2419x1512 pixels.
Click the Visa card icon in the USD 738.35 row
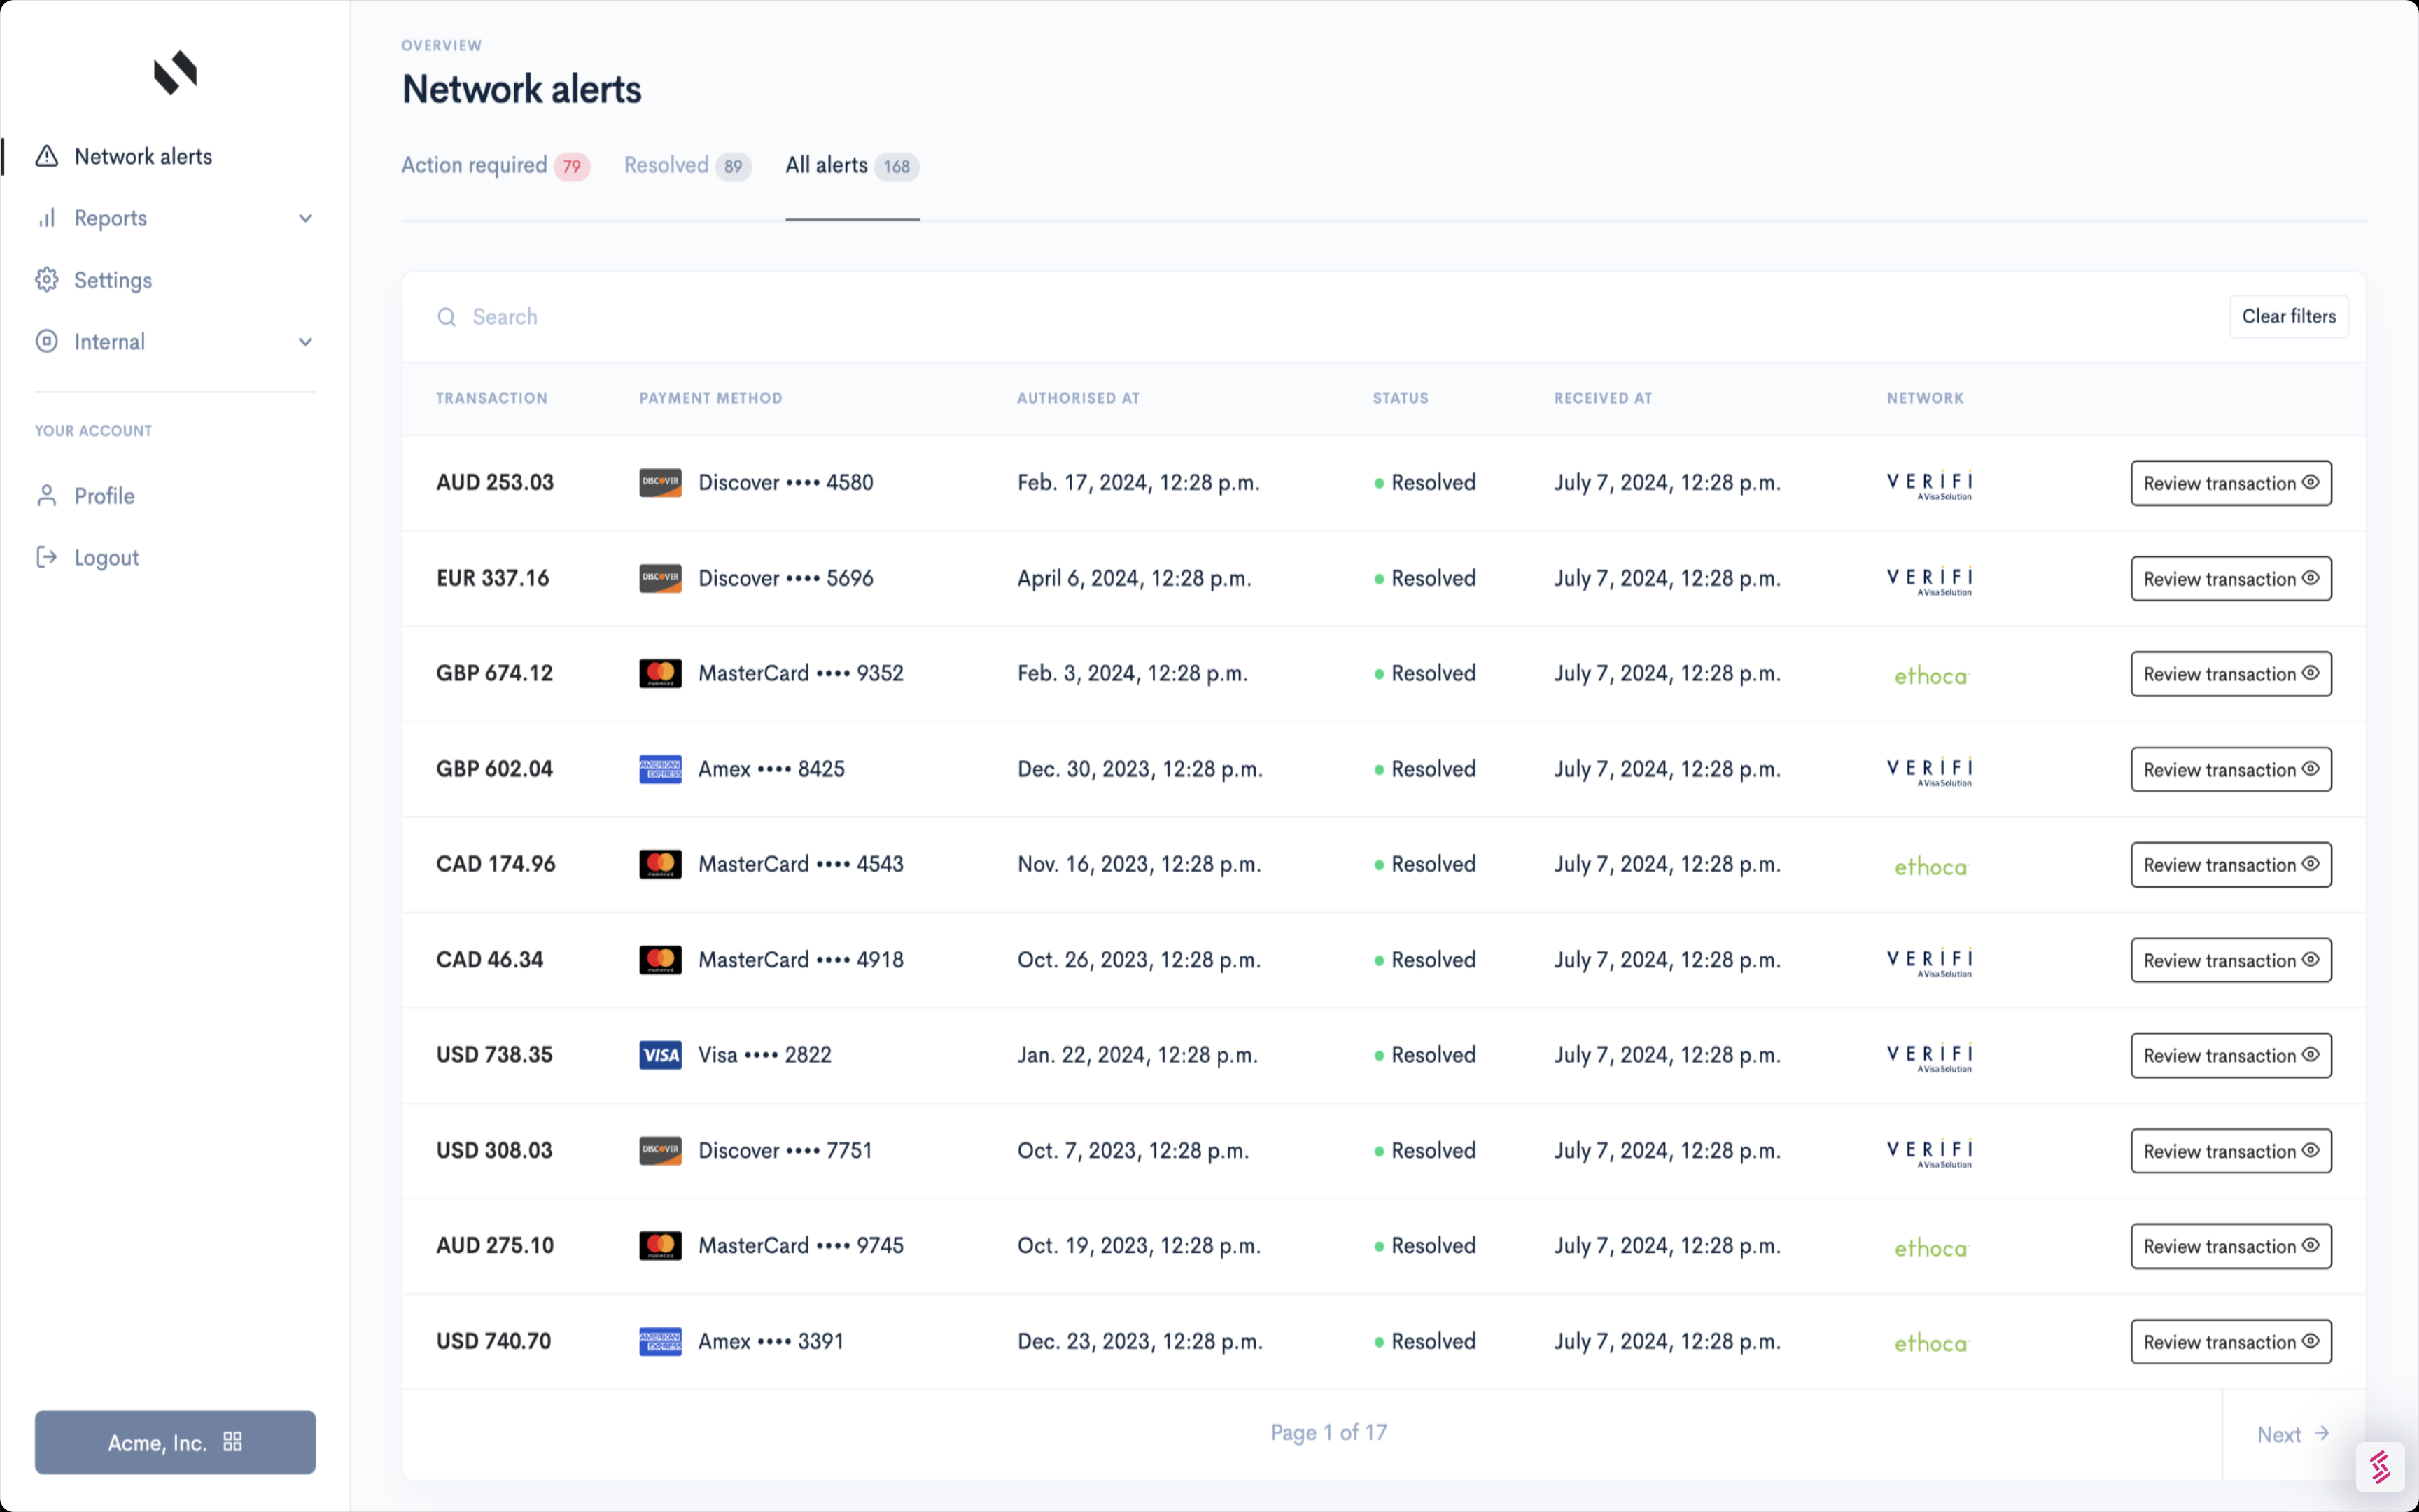pos(660,1054)
